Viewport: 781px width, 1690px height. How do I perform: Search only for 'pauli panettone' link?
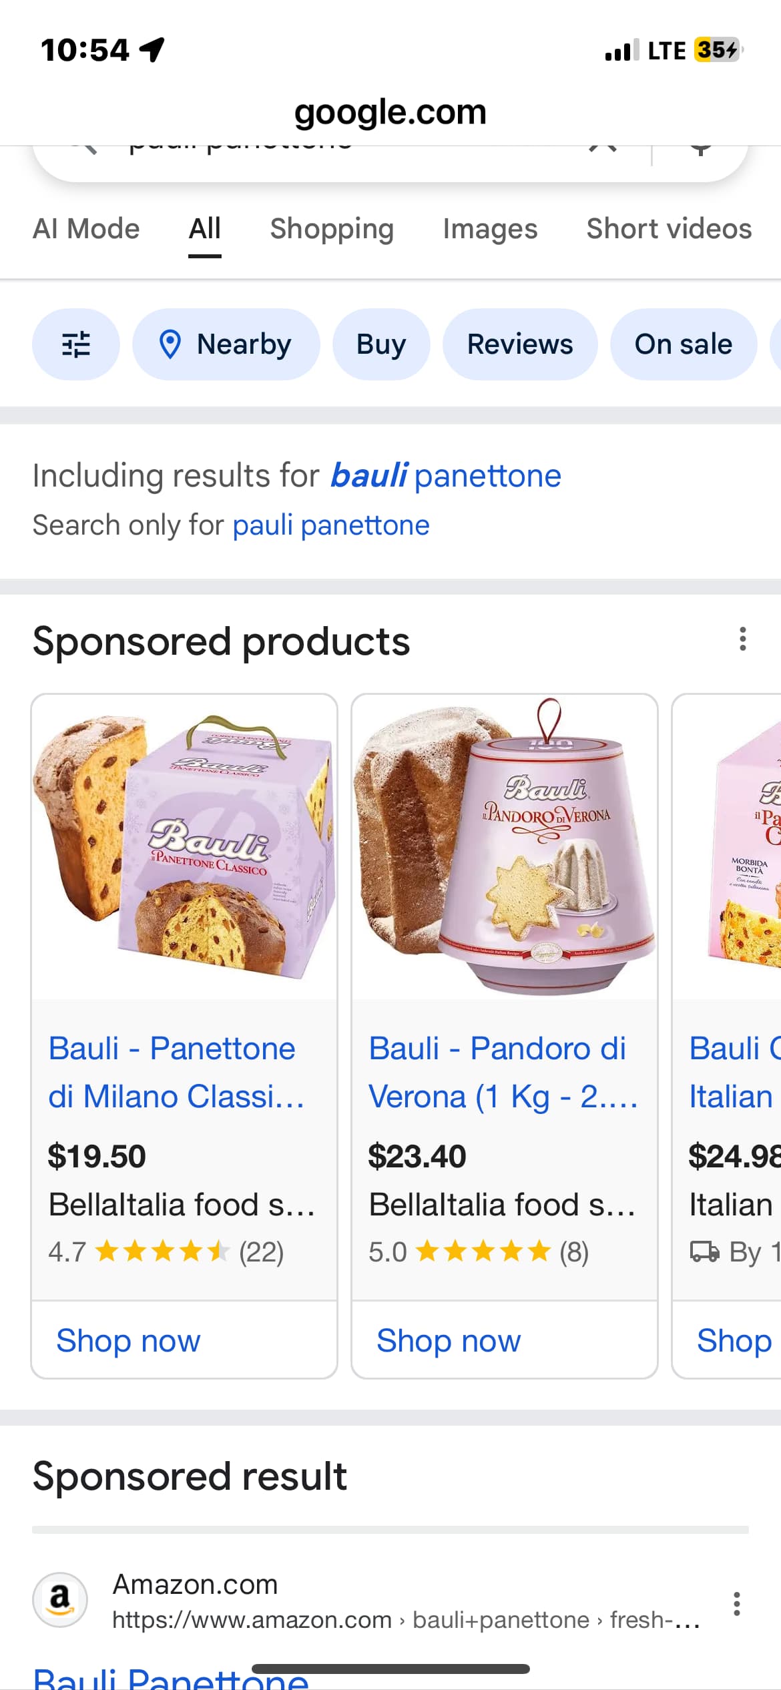click(x=330, y=525)
